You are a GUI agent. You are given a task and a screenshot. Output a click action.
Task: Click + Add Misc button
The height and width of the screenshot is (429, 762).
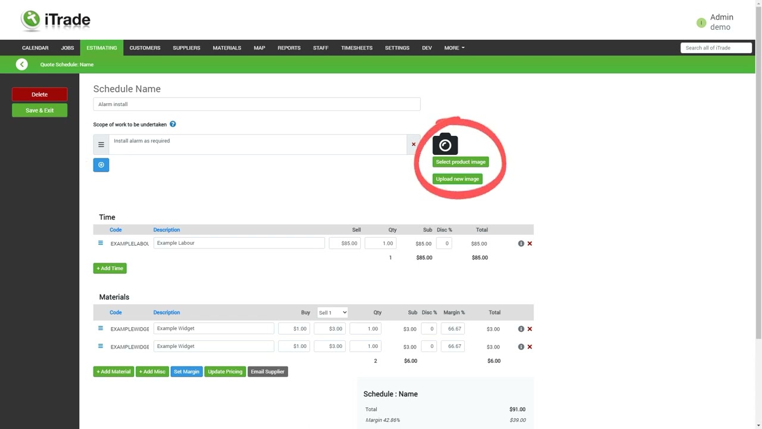(152, 372)
